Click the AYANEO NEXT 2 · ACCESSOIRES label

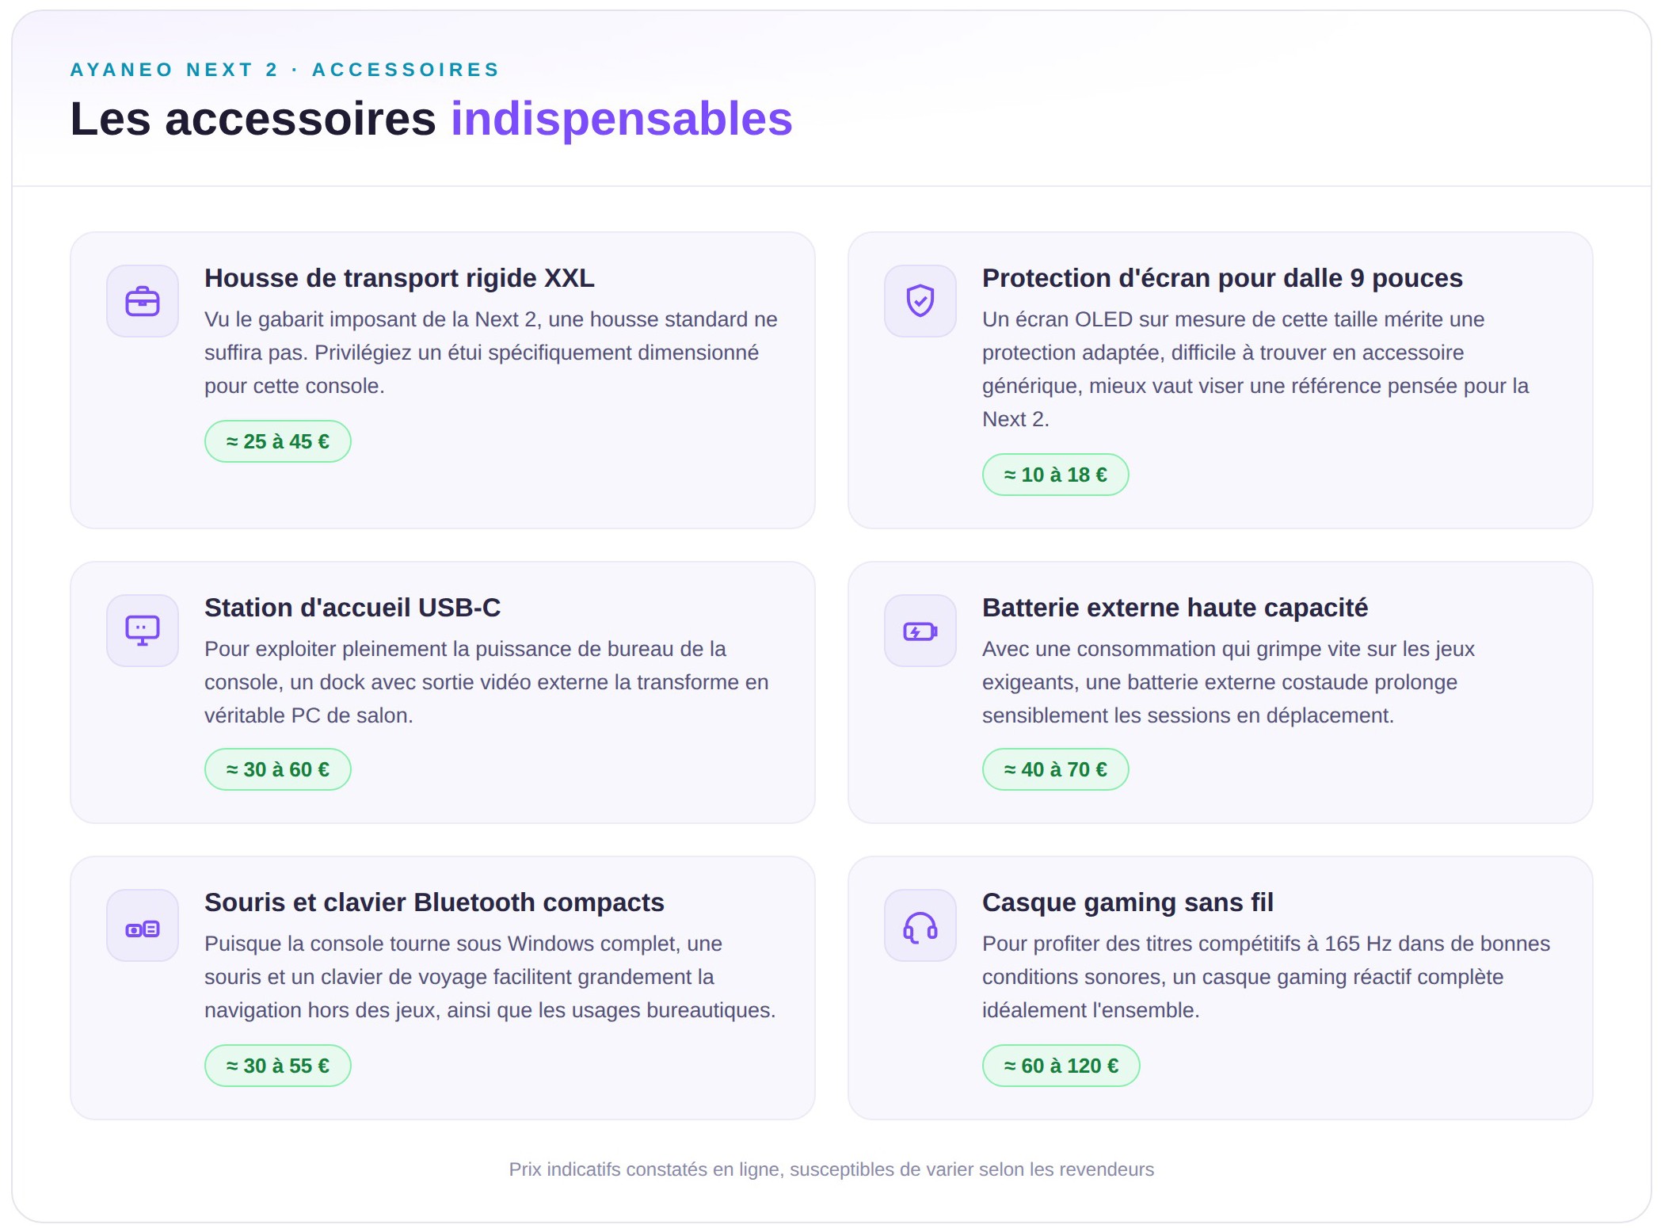285,70
